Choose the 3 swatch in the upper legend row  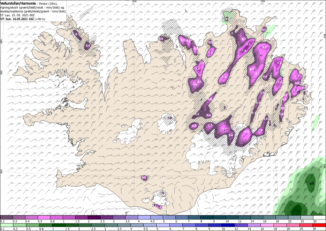tap(119, 217)
